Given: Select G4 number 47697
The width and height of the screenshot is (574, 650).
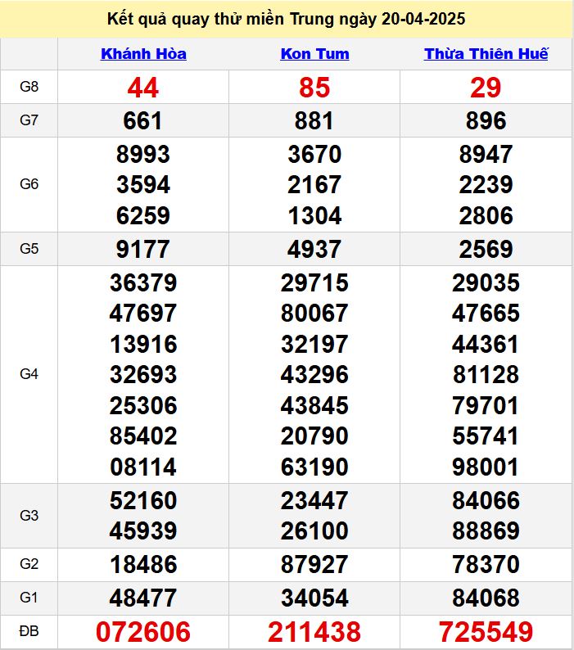Looking at the screenshot, I should (143, 314).
